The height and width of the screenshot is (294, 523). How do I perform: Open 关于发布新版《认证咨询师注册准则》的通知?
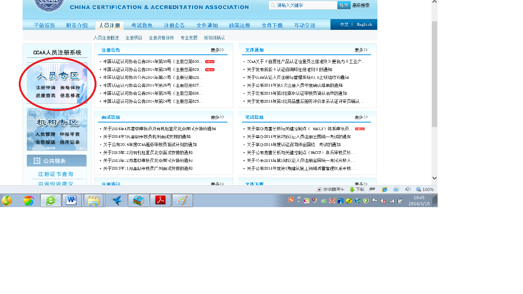(x=289, y=70)
